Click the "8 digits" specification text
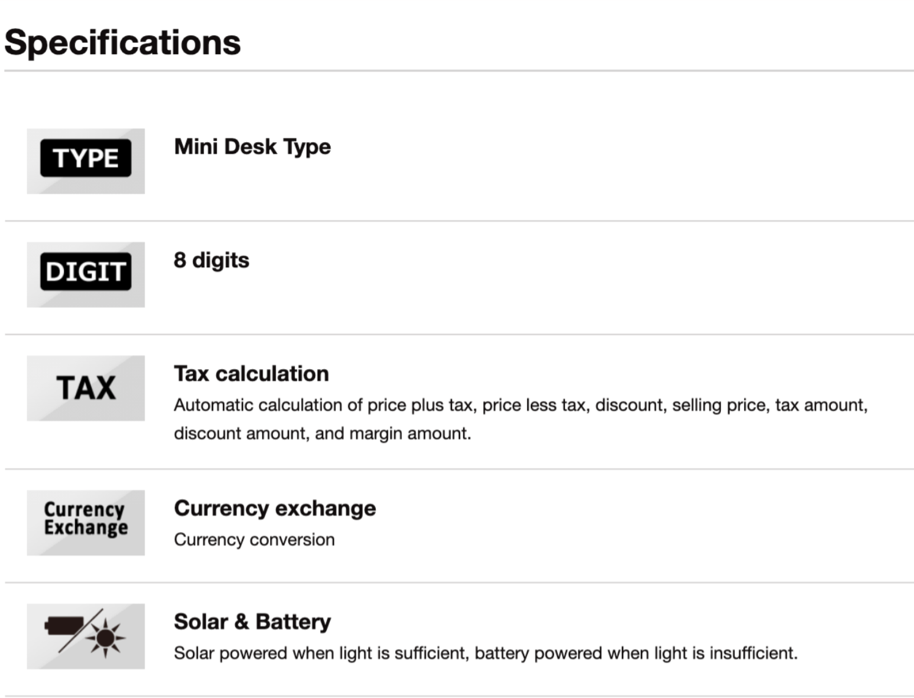 click(211, 260)
